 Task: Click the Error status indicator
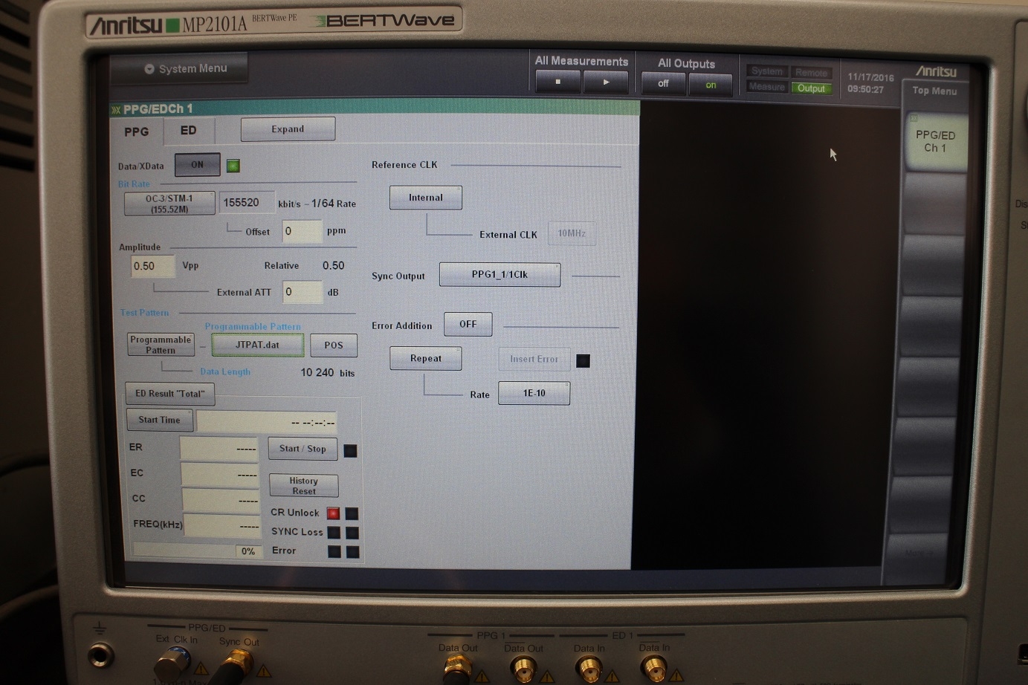334,551
